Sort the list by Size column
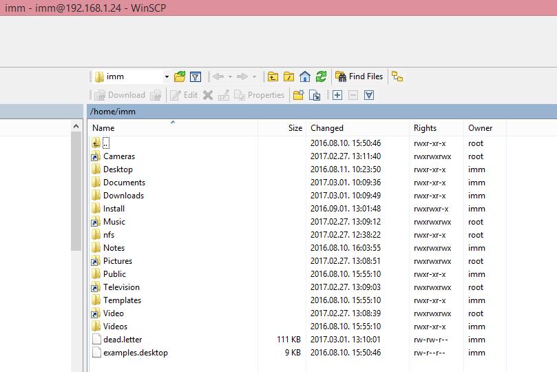 coord(282,128)
